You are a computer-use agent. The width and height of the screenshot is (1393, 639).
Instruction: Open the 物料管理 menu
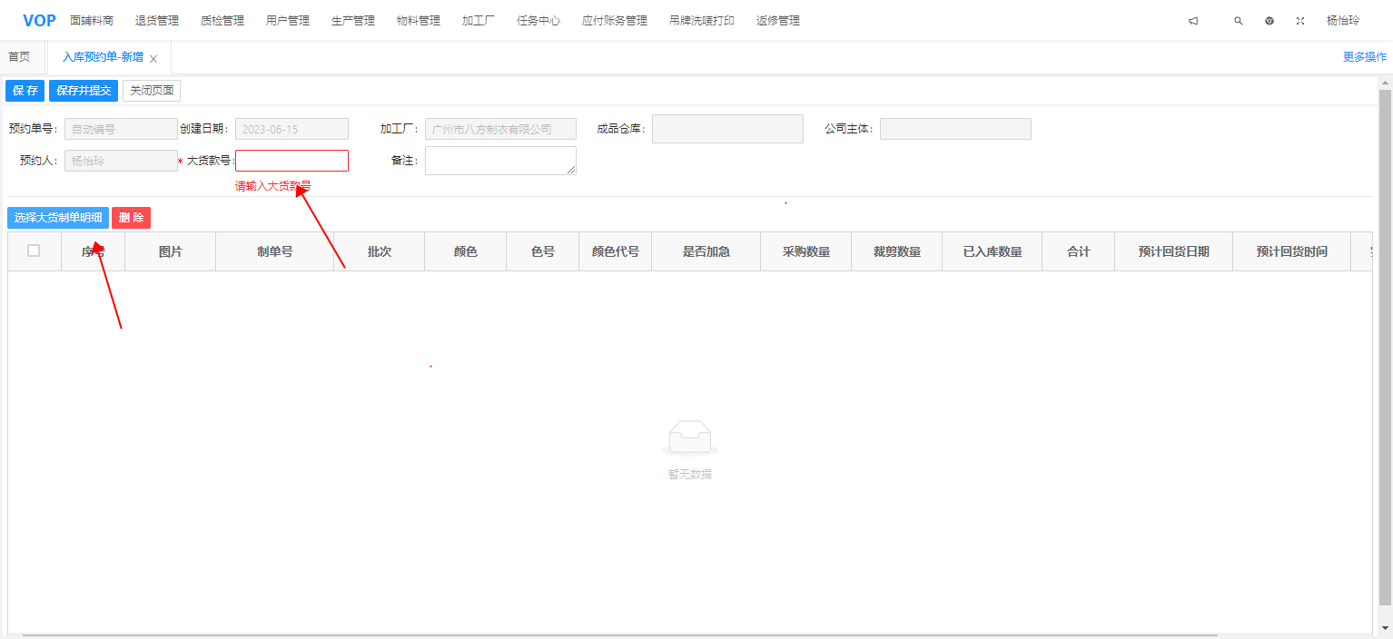coord(418,21)
